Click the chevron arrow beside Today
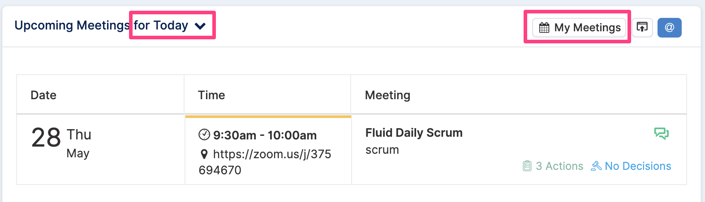Viewport: 705px width, 202px height. click(200, 26)
